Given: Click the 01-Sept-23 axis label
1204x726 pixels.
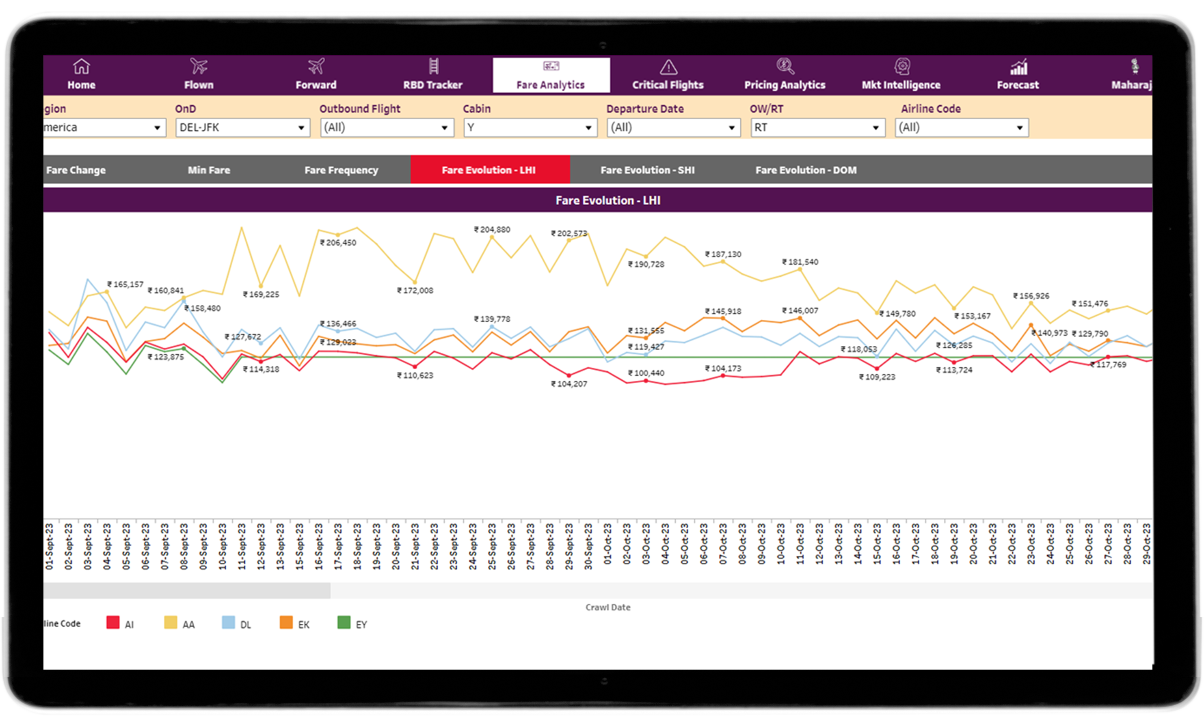Looking at the screenshot, I should tap(50, 546).
